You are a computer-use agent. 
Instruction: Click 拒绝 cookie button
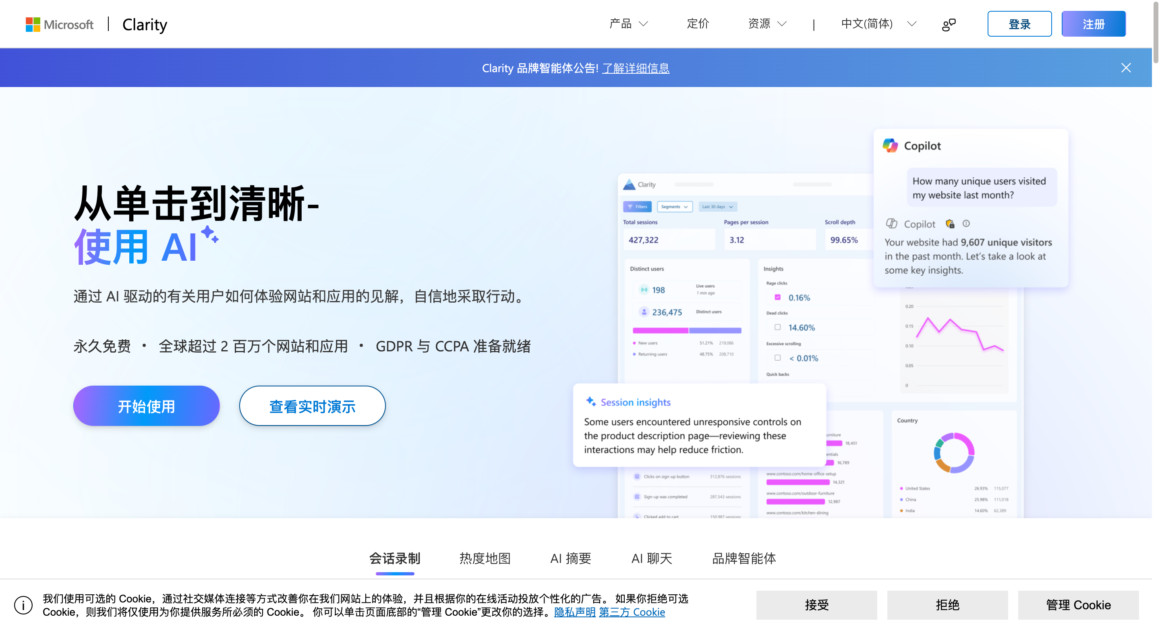click(947, 605)
